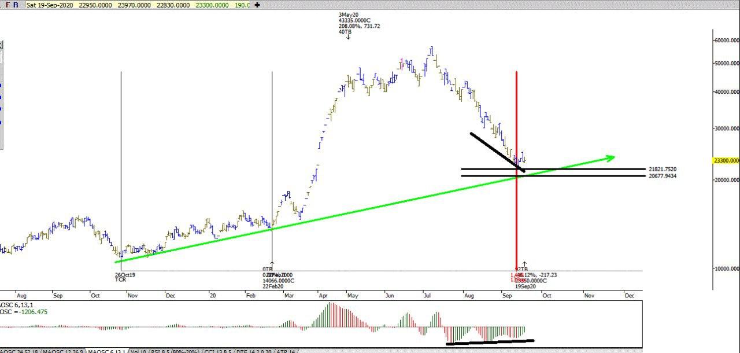Screen dimensions: 740x353
Task: Click the 20000.000 price scale label
Action: [727, 180]
